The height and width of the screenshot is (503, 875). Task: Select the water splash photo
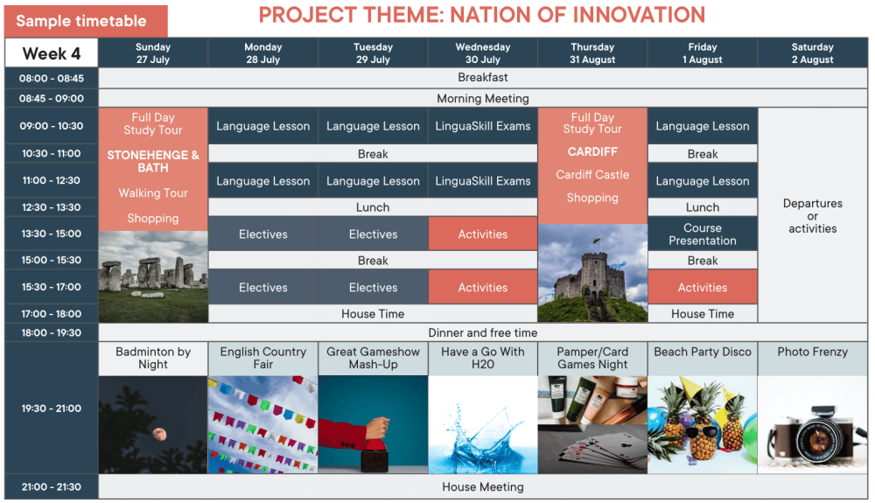(x=483, y=424)
